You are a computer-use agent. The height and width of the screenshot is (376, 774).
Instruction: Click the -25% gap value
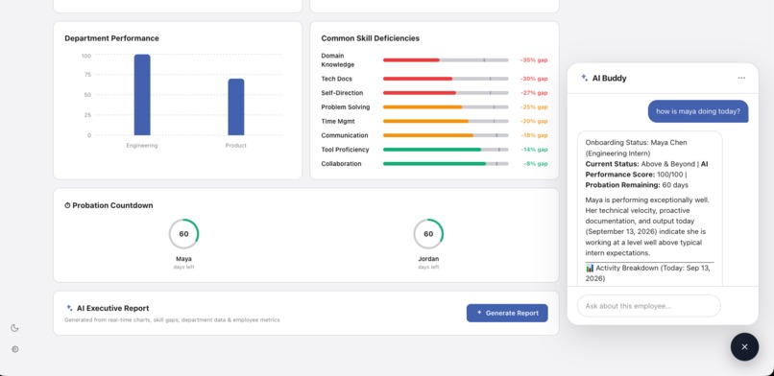pos(534,106)
